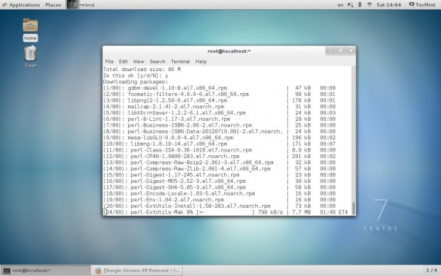Open the View menu in terminal
This screenshot has width=441, height=276.
[139, 62]
